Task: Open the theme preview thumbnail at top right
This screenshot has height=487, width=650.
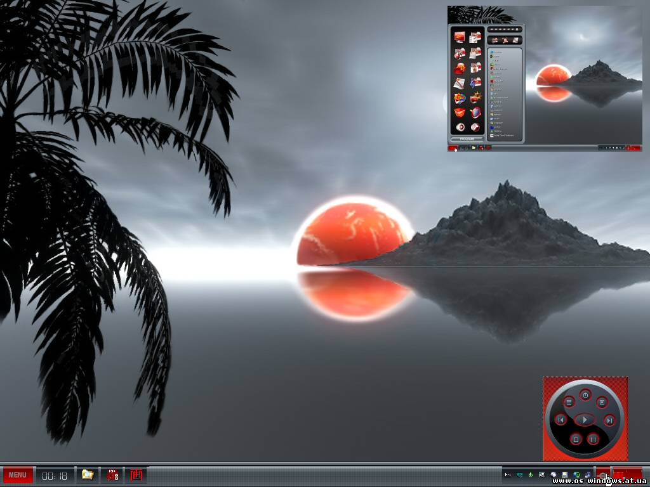Action: pos(545,79)
